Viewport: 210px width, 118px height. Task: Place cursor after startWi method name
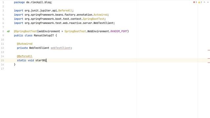click(x=46, y=60)
